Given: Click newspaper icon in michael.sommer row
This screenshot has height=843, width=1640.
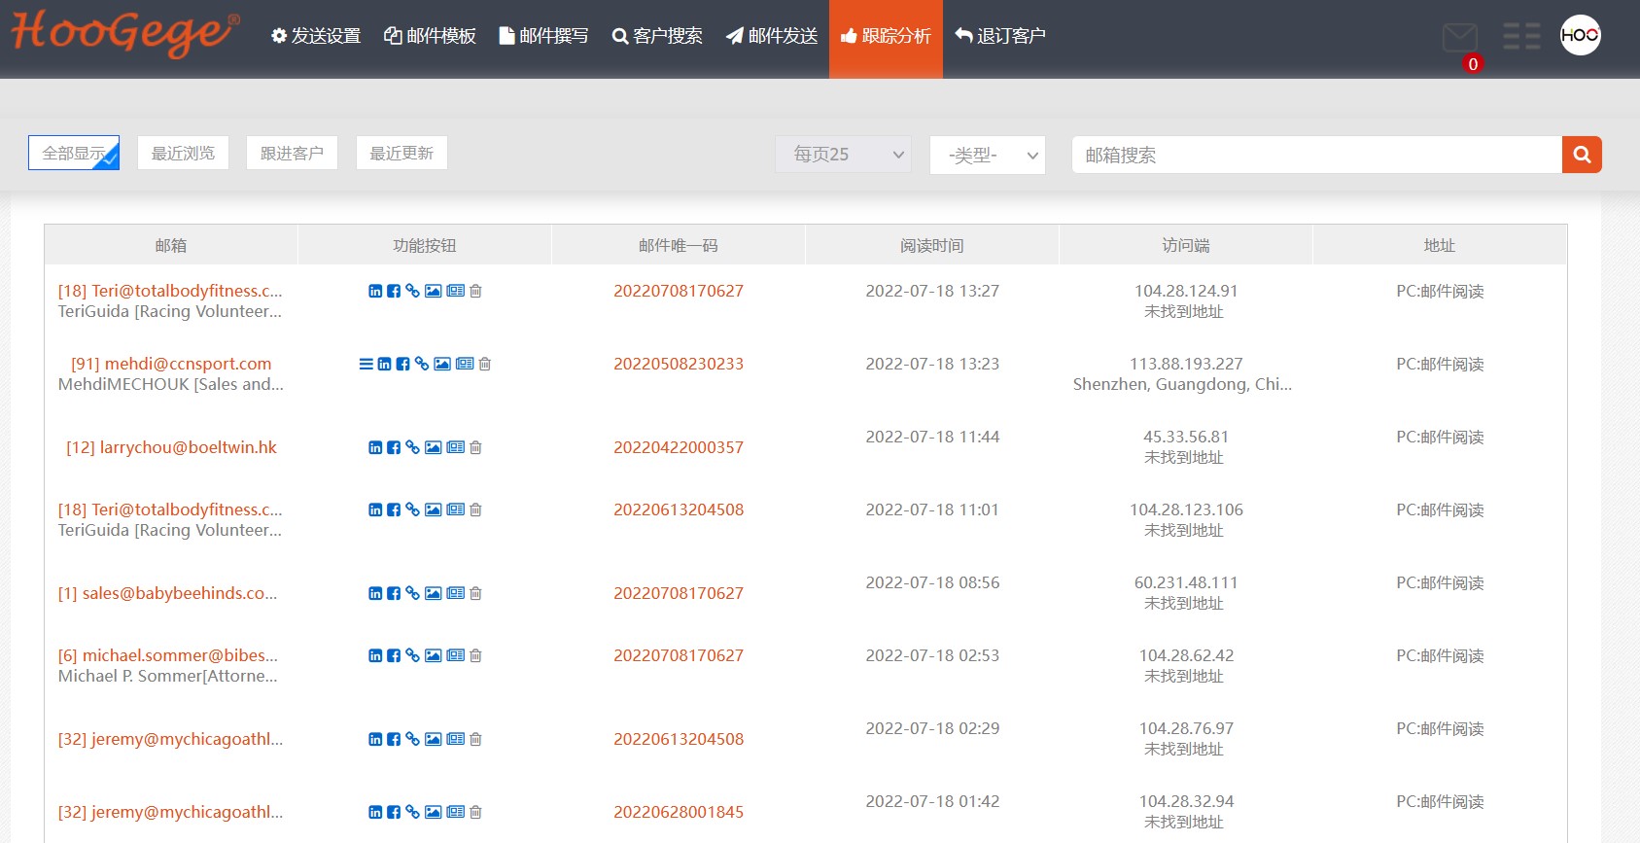Looking at the screenshot, I should pos(456,655).
